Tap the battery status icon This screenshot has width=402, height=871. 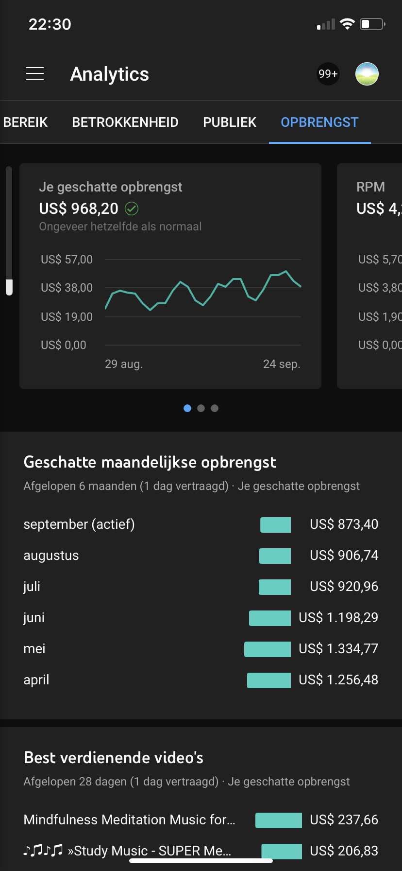[x=372, y=24]
